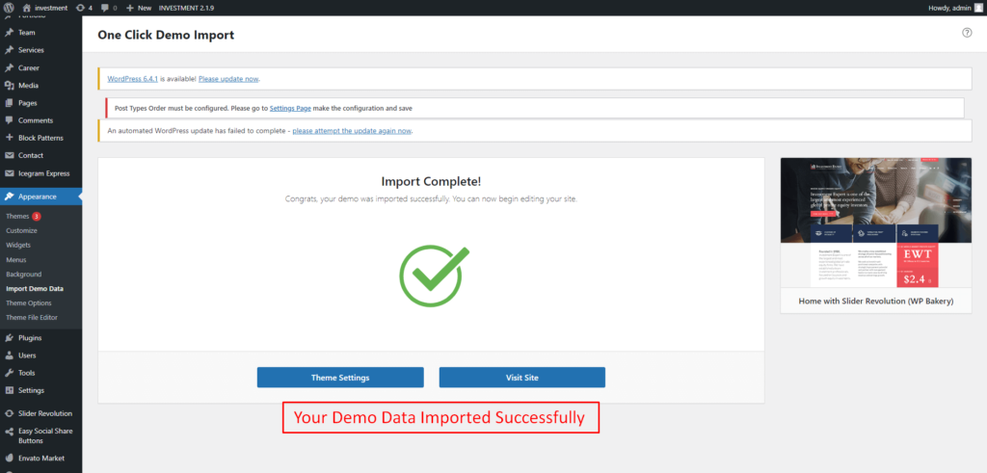Click the Career pin icon in sidebar
The width and height of the screenshot is (987, 473).
pyautogui.click(x=10, y=68)
